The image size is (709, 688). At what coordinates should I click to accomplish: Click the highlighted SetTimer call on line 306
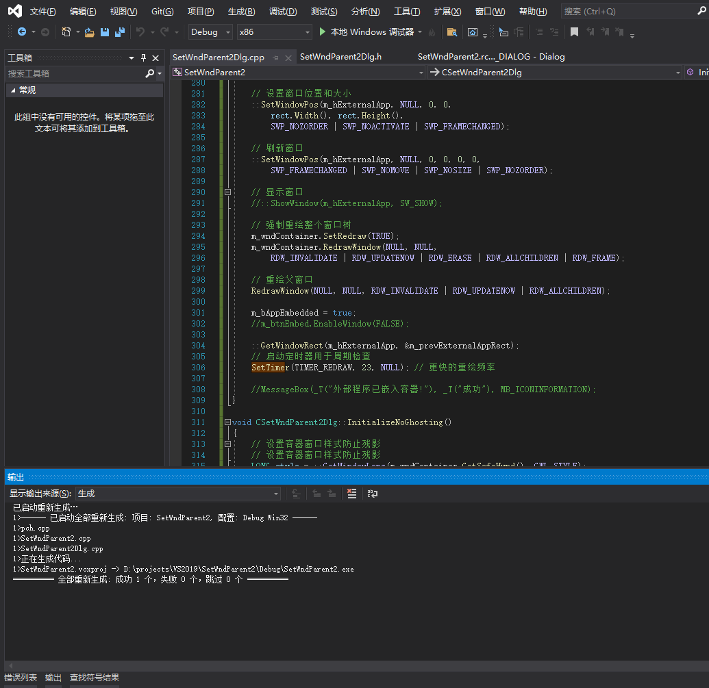[270, 367]
